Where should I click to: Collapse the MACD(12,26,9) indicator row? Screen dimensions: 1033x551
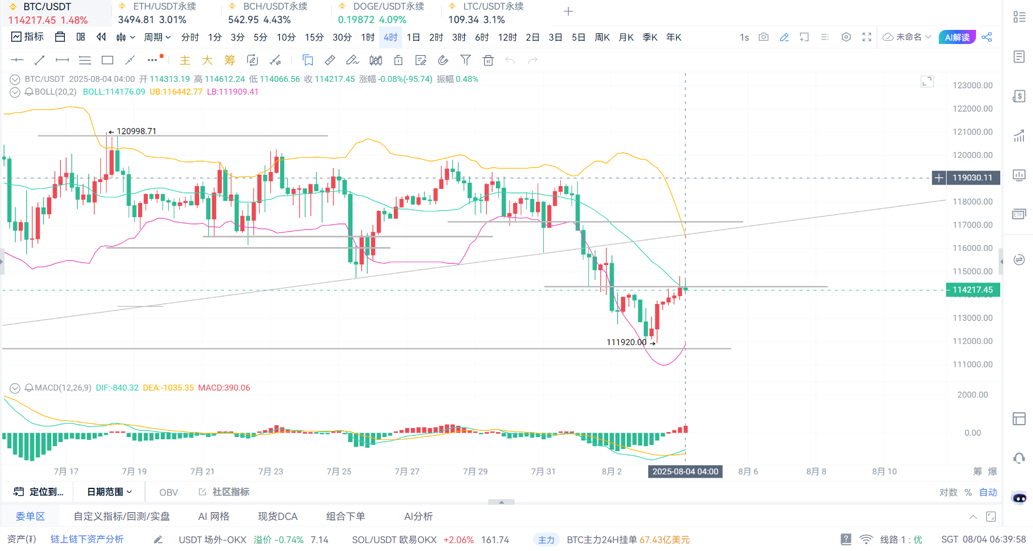15,388
